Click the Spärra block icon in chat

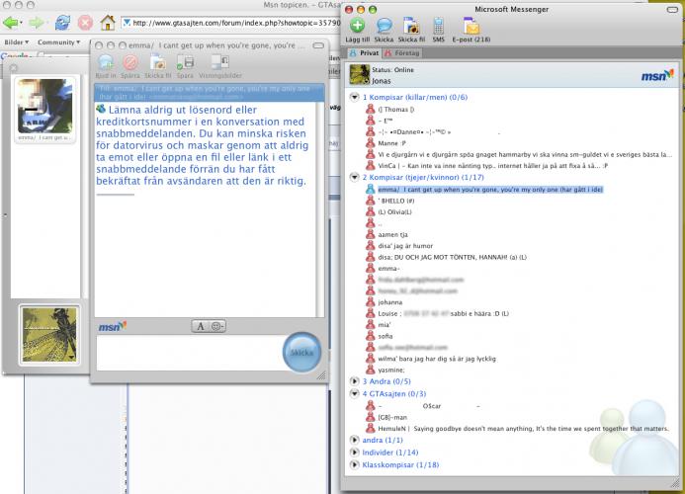(130, 62)
